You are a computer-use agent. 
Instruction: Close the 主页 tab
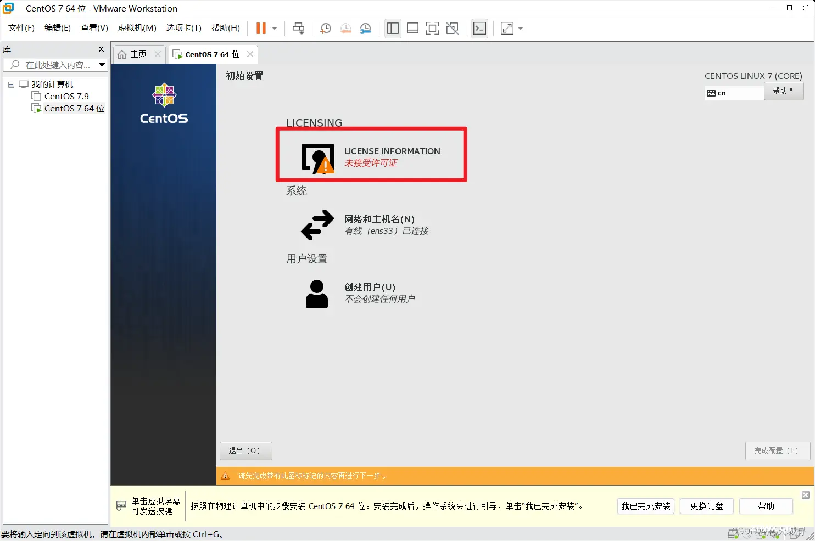158,54
